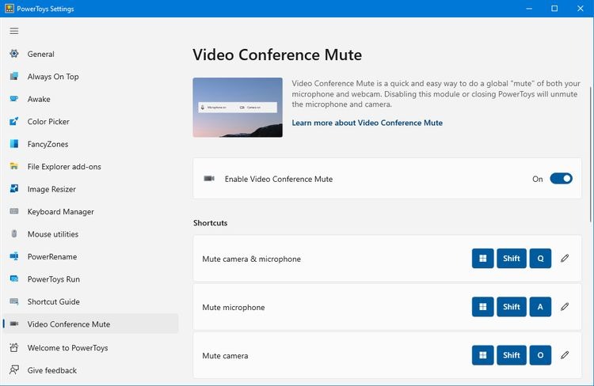Screen dimensions: 594x386
Task: Click the Image Resizer icon
Action: pos(14,189)
